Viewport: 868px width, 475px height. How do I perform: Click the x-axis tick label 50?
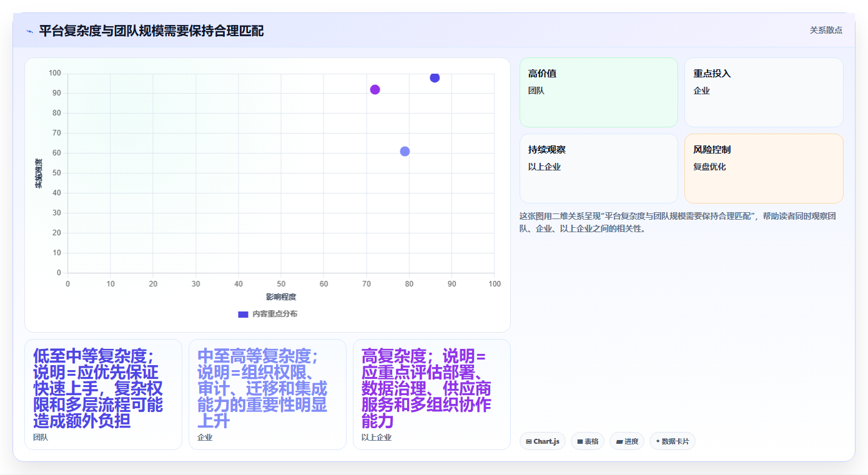click(x=281, y=284)
